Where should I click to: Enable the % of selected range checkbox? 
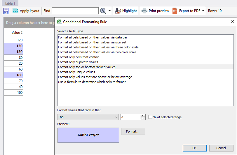pos(151,117)
